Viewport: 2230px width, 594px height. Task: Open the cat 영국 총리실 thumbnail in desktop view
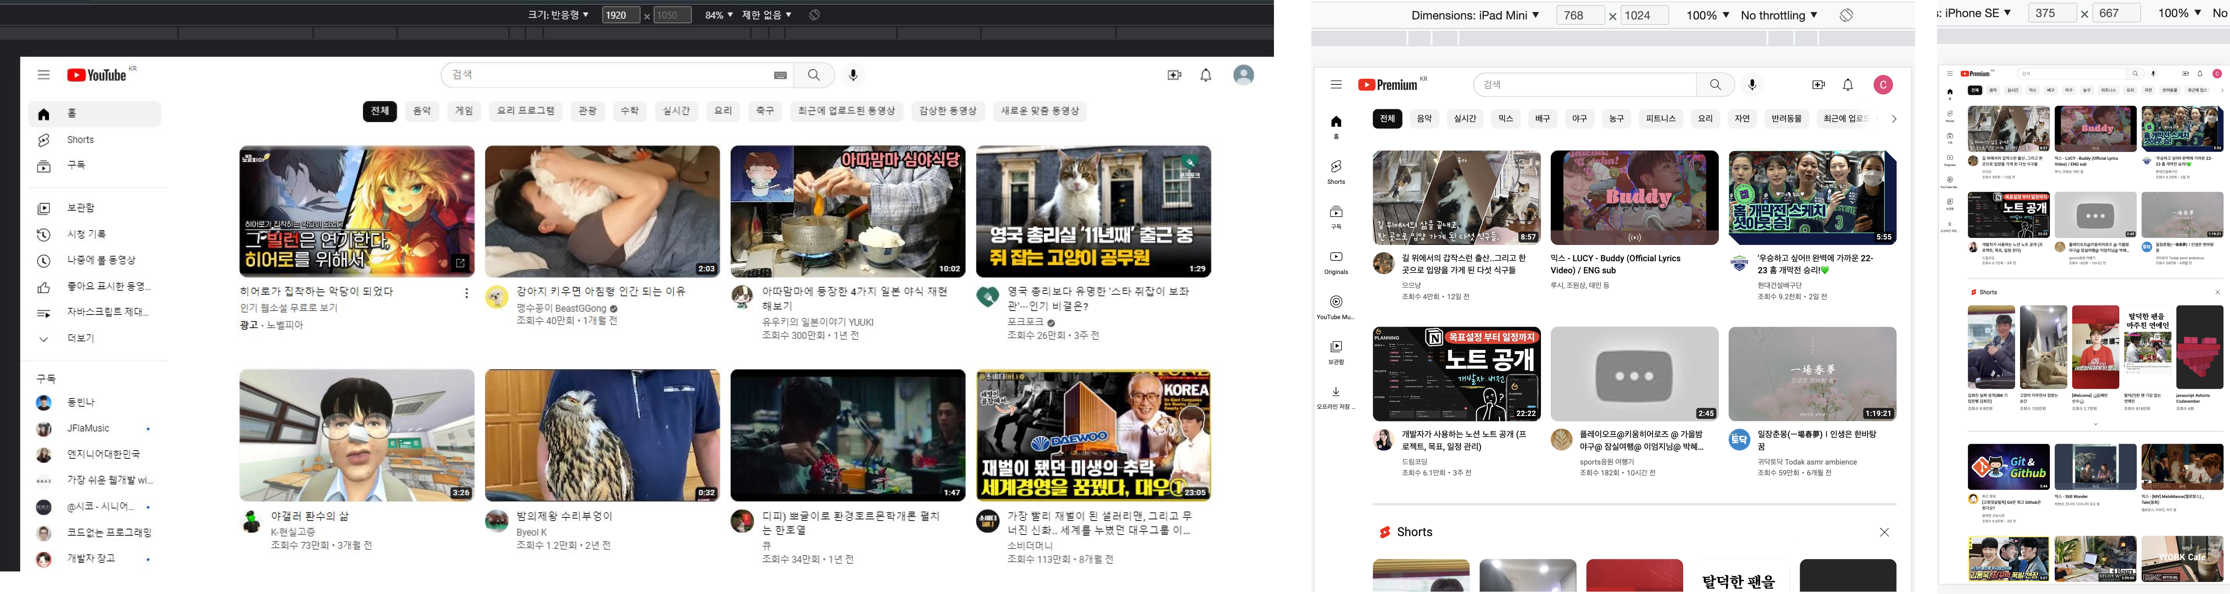click(x=1093, y=211)
